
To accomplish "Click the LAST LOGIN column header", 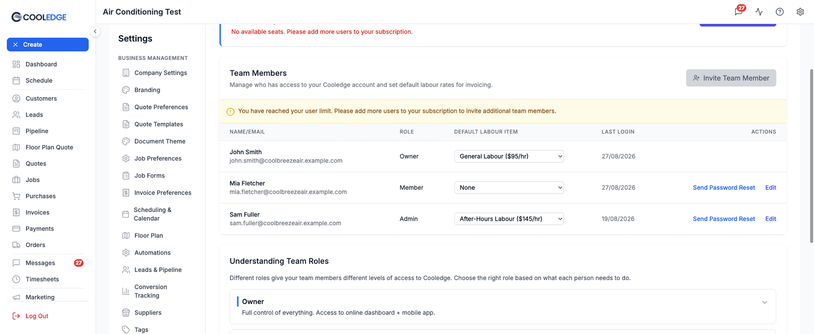I will 618,132.
